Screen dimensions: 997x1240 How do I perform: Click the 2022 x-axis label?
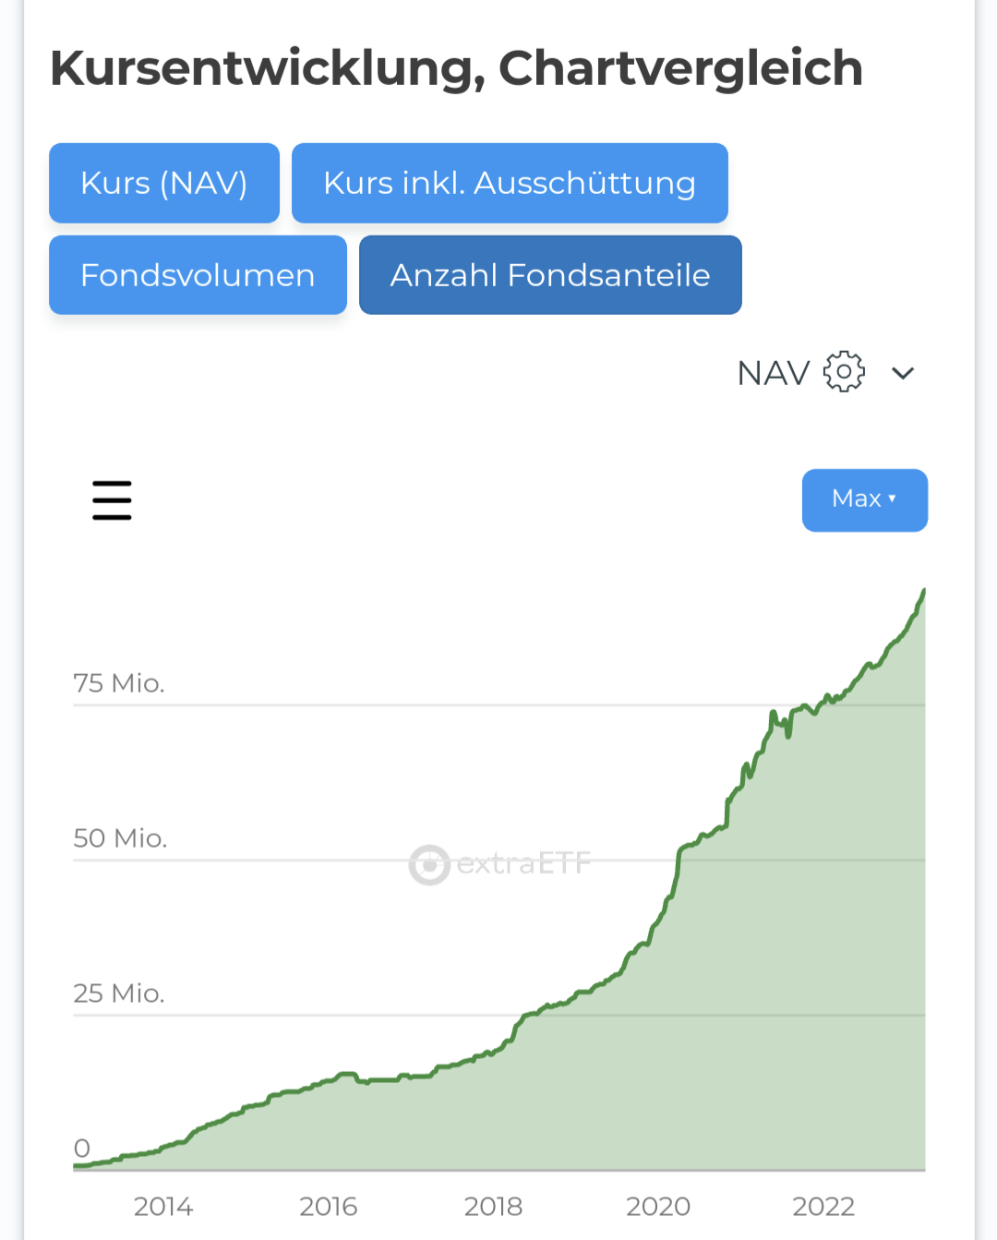(x=823, y=1206)
